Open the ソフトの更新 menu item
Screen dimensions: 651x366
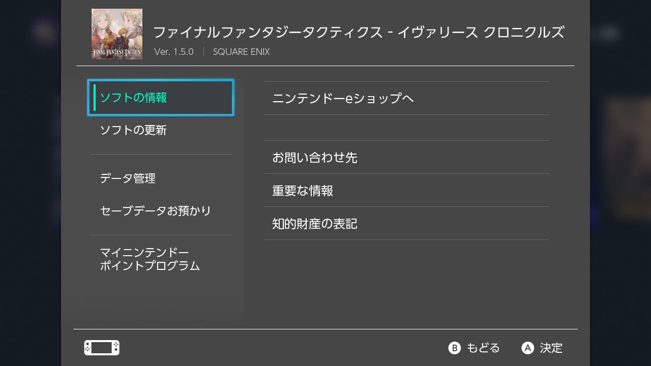[161, 130]
